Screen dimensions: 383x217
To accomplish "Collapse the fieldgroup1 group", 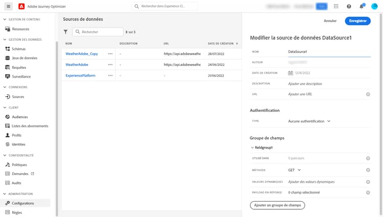I will (x=252, y=148).
